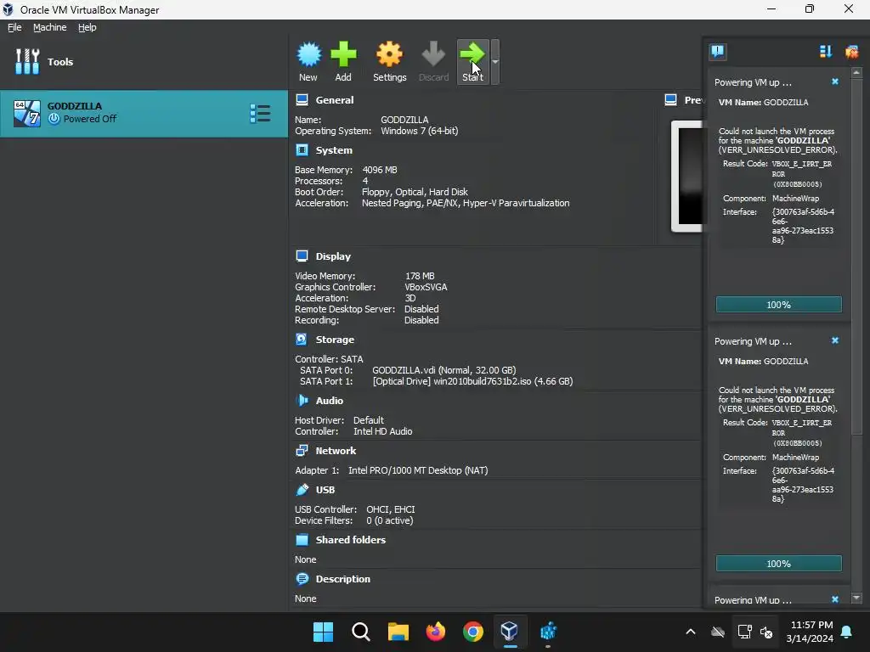Click the VirtualBox taskbar icon
Screen dimensions: 870x652
pos(510,631)
